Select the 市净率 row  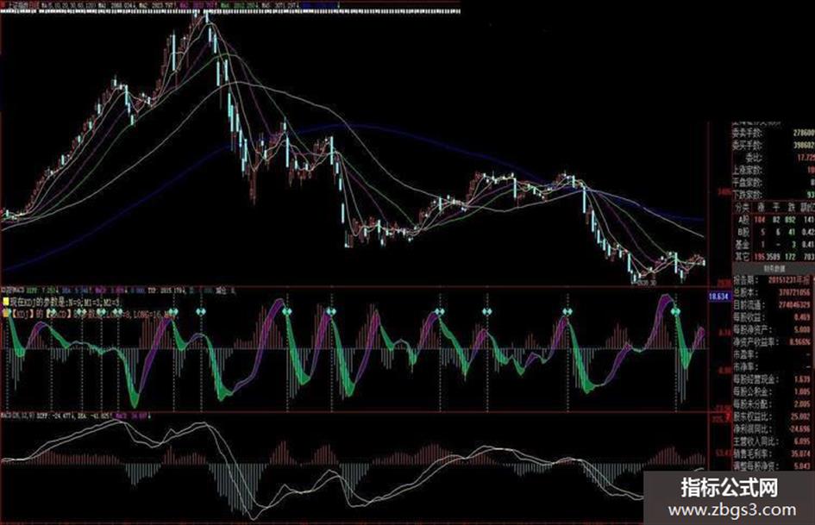pos(772,366)
